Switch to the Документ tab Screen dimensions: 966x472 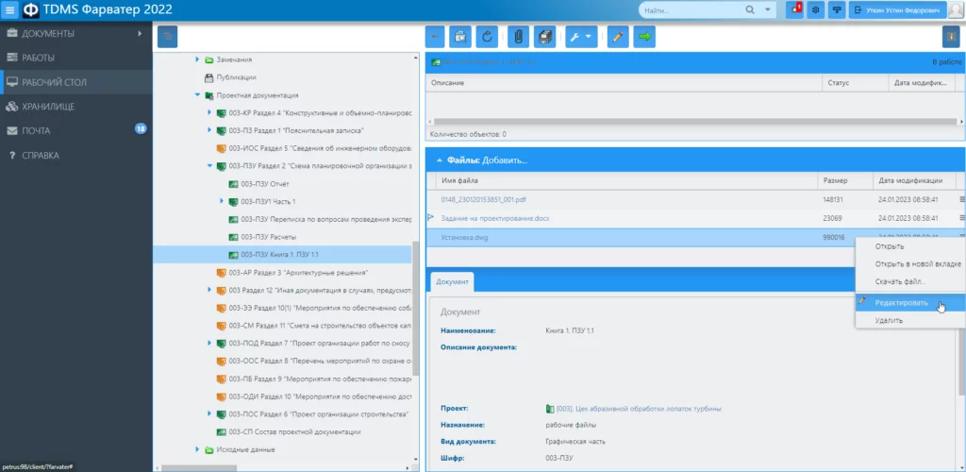tap(452, 282)
